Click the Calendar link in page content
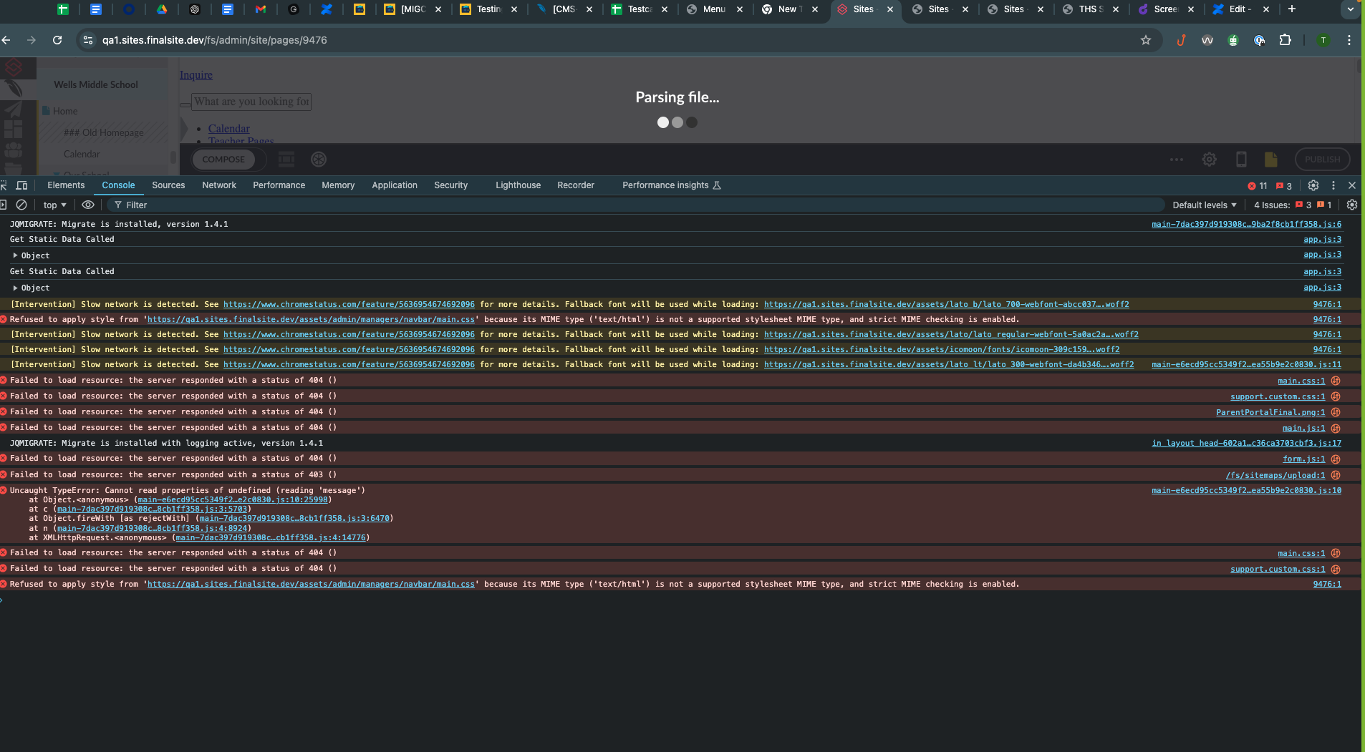 pyautogui.click(x=229, y=129)
